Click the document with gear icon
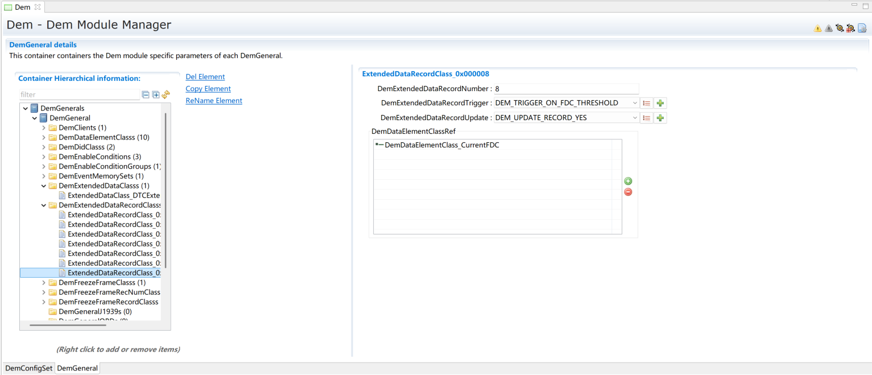The image size is (872, 375). (862, 28)
